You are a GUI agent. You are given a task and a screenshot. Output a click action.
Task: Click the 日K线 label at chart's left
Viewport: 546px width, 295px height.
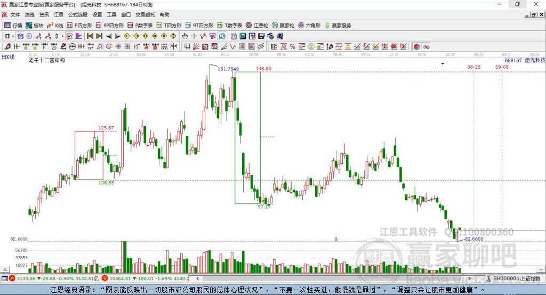8,57
